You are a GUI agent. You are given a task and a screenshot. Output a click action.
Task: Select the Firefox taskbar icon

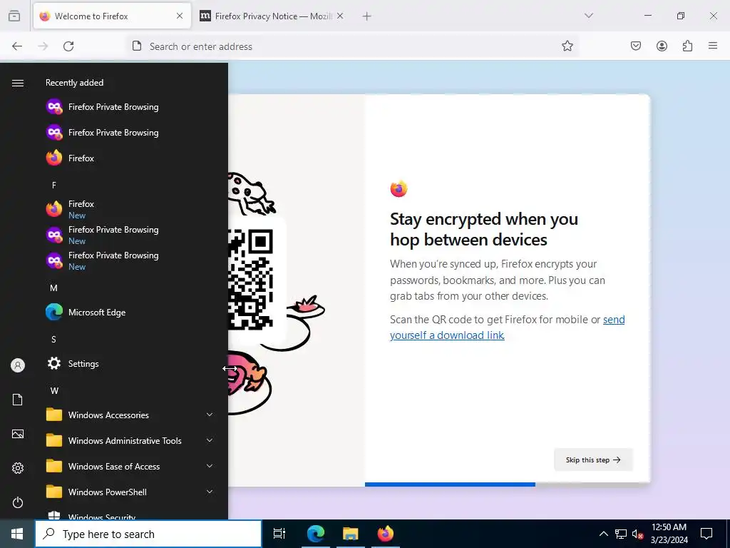pos(386,534)
